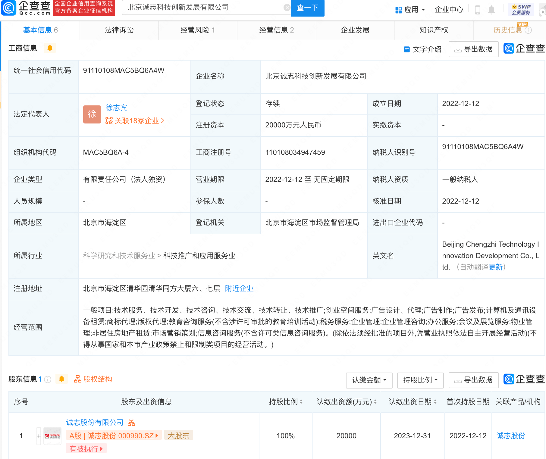Open SVIP member service badge
Viewport: 546px width, 459px height.
(x=521, y=10)
